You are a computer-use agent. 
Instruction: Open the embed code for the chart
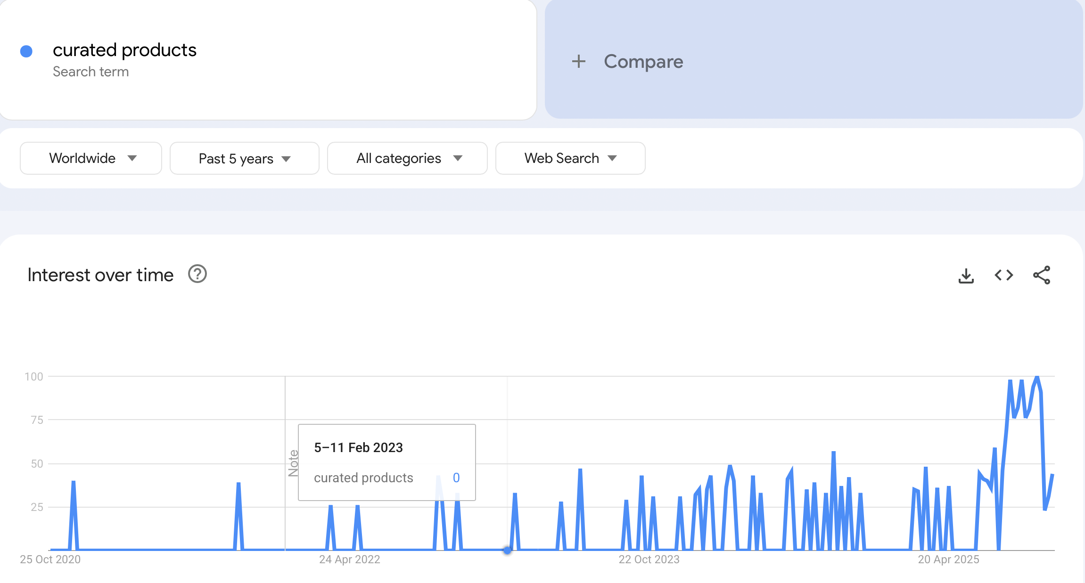coord(1003,275)
